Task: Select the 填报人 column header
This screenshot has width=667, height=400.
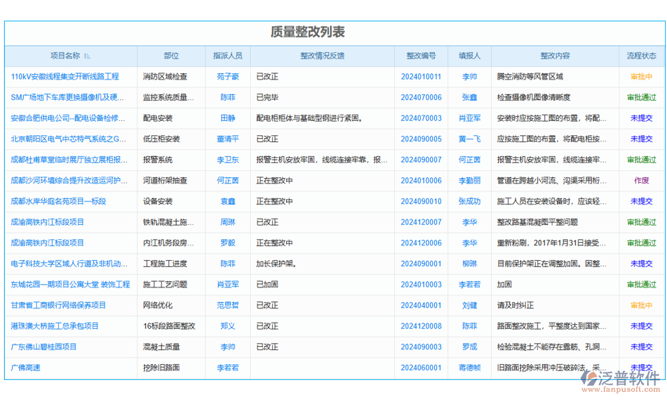Action: [x=470, y=56]
